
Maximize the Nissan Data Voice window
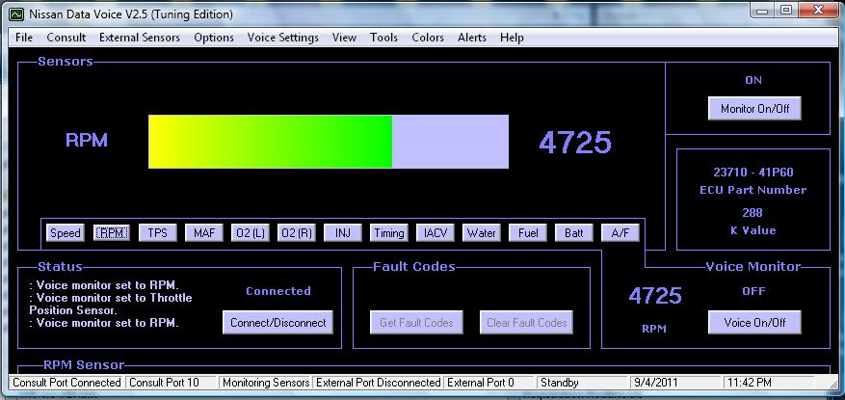(787, 10)
